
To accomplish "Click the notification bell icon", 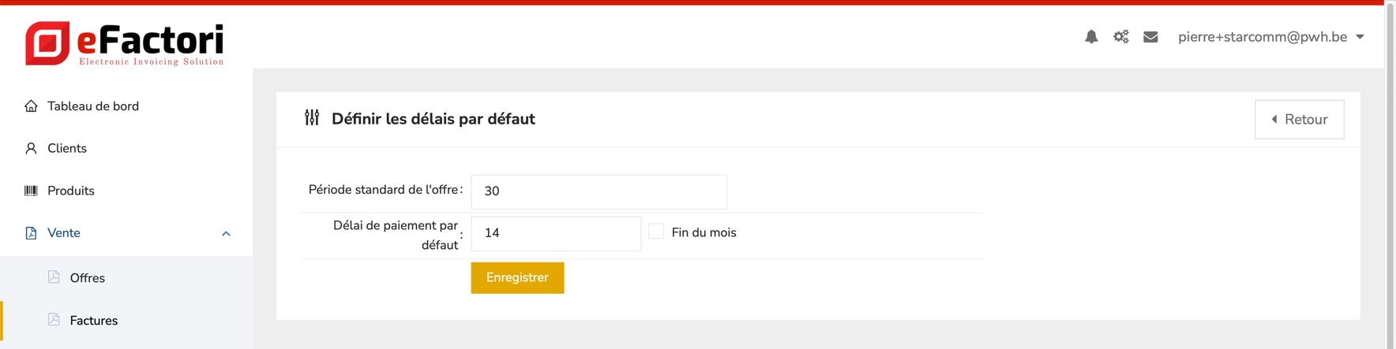I will click(x=1091, y=37).
